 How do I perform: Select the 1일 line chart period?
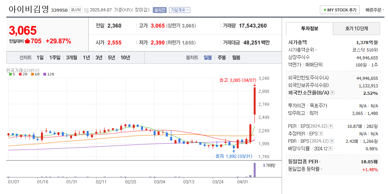[x=40, y=57]
